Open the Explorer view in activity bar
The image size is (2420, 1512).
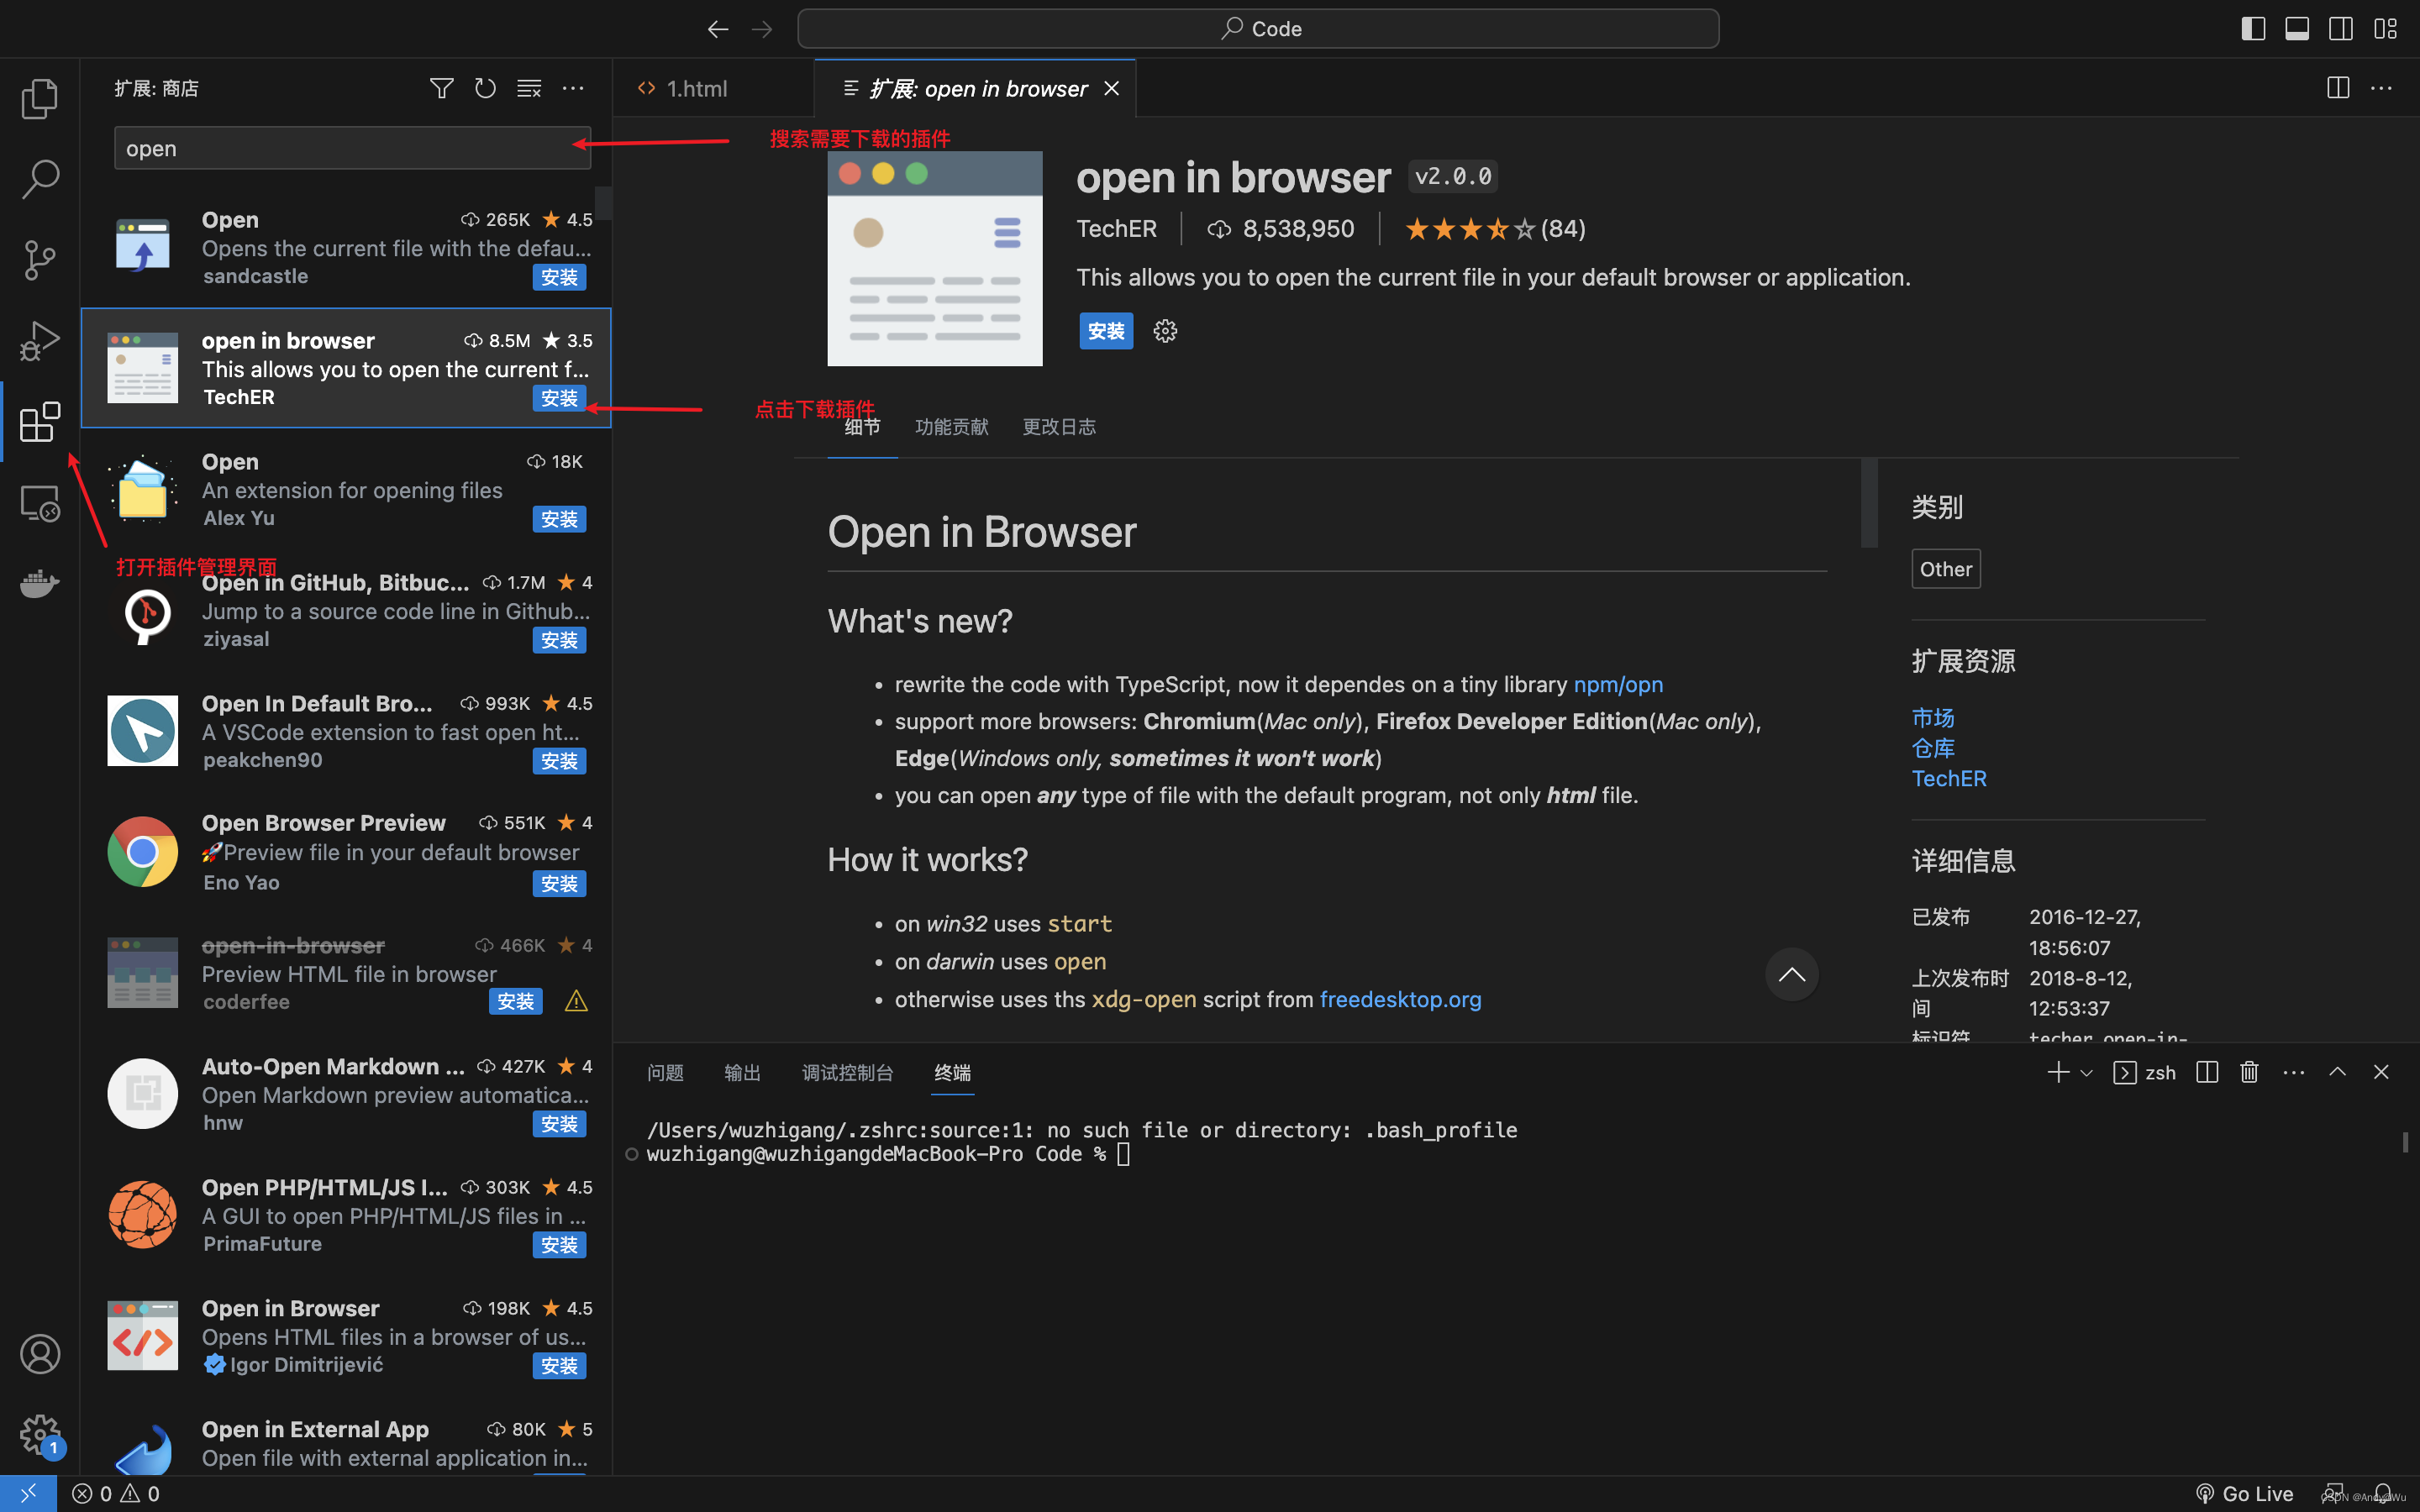(x=40, y=98)
